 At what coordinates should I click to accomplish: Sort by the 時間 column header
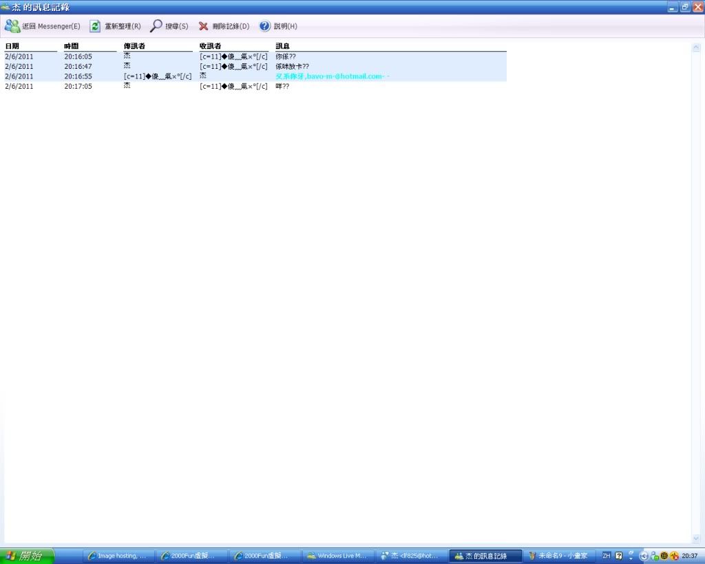pos(72,46)
